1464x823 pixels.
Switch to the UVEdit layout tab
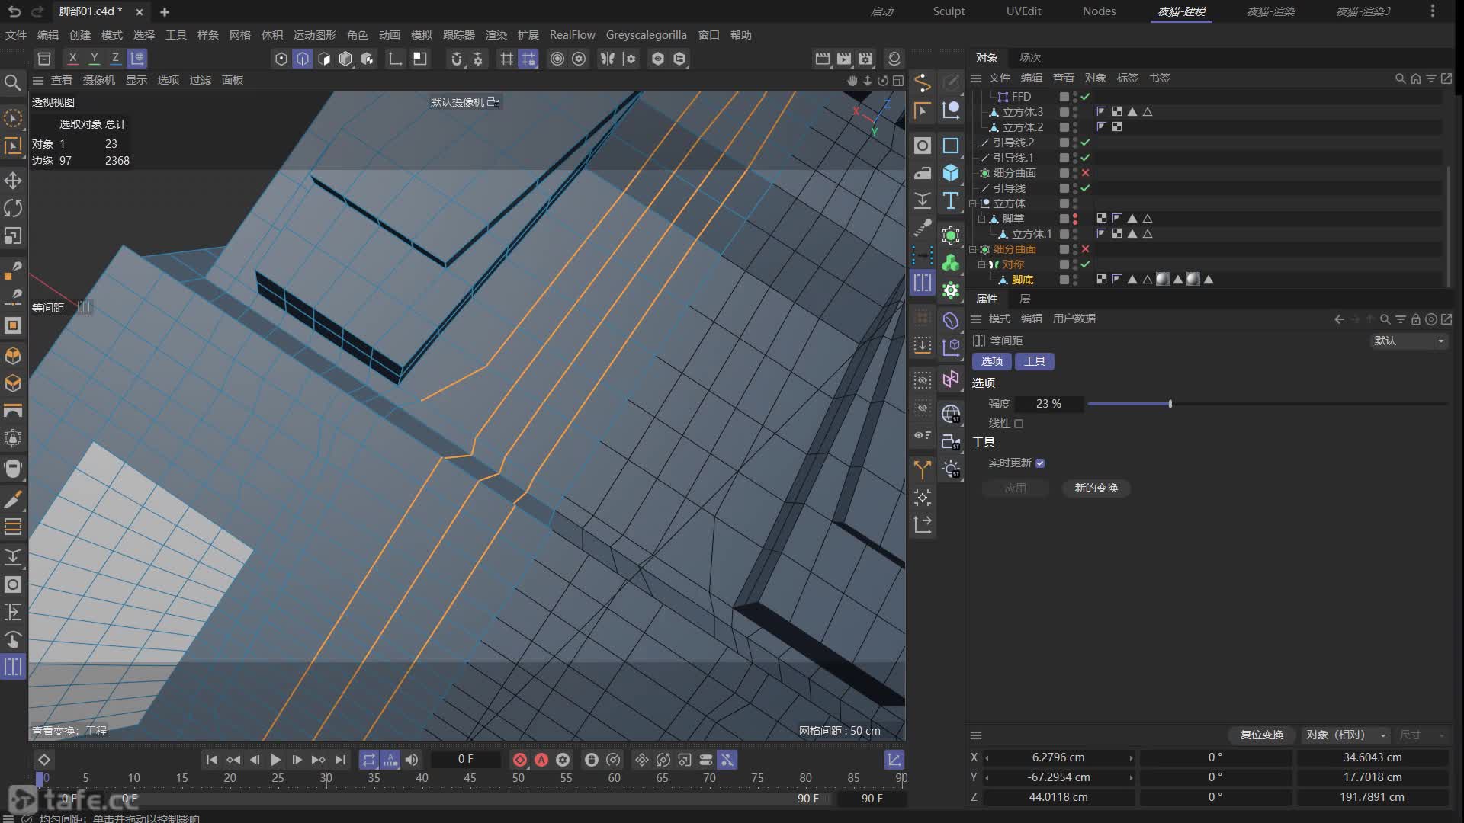point(1023,11)
